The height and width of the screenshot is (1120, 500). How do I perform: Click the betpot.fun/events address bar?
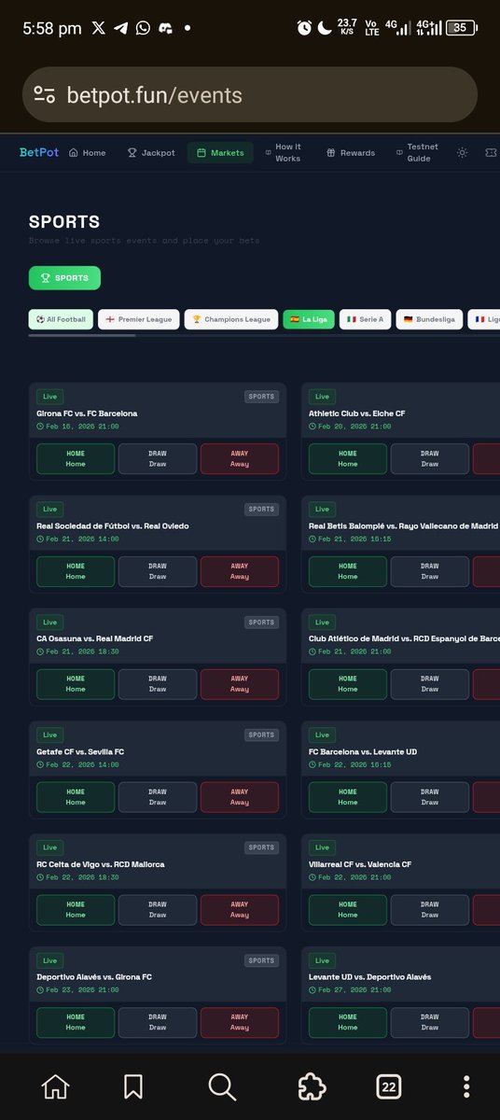(250, 94)
